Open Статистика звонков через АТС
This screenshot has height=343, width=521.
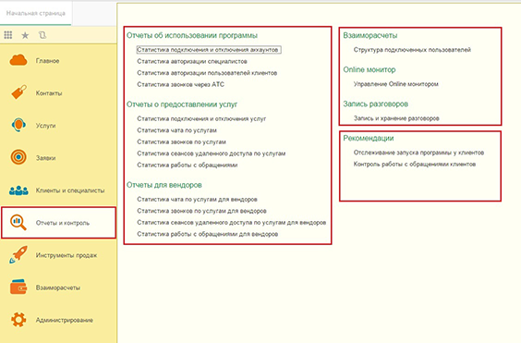tap(180, 84)
